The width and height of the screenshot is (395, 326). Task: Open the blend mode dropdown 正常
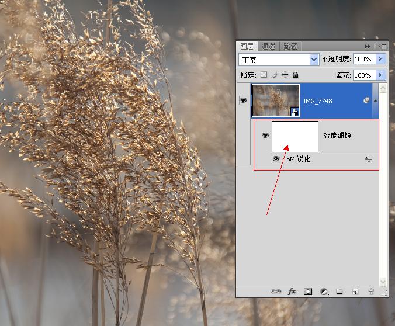point(279,60)
